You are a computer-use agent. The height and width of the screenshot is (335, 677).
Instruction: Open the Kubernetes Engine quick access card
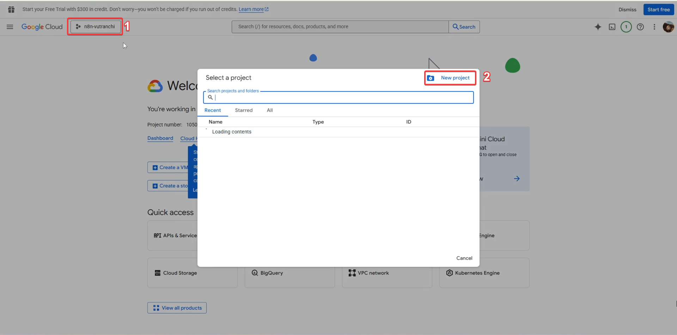(484, 273)
